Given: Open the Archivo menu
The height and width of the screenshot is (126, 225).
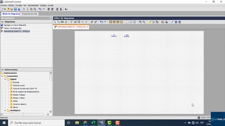Looking at the screenshot, I should [x=4, y=5].
